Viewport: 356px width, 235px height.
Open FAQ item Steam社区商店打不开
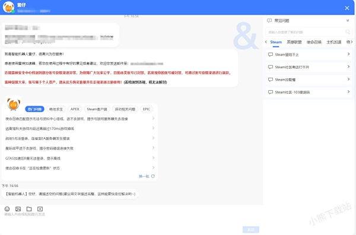(309, 67)
